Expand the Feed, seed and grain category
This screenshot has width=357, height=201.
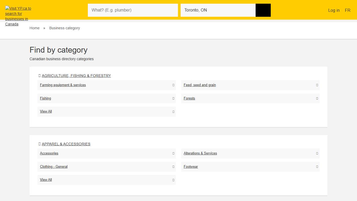[x=317, y=85]
